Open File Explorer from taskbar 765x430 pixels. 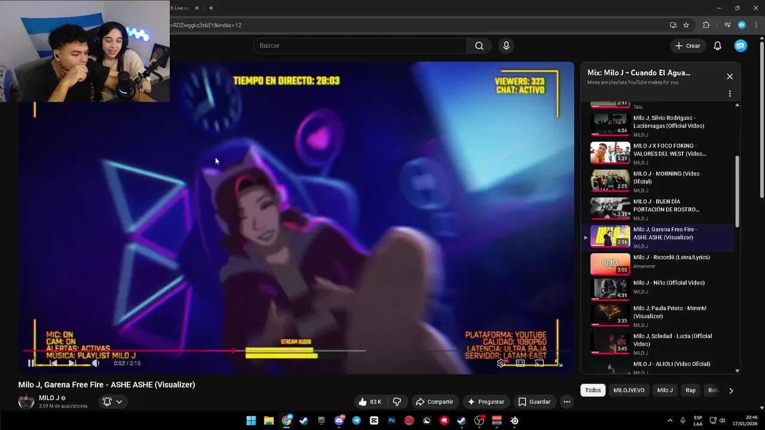(x=269, y=420)
